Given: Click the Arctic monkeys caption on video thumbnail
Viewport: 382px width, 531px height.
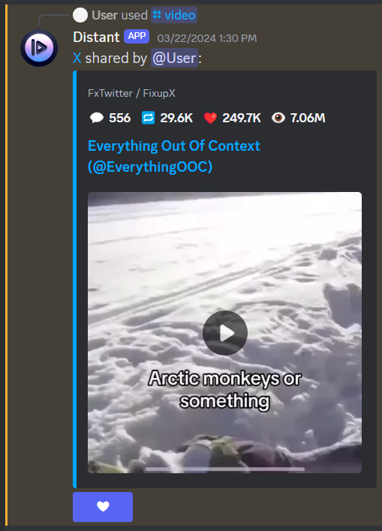Looking at the screenshot, I should click(224, 389).
